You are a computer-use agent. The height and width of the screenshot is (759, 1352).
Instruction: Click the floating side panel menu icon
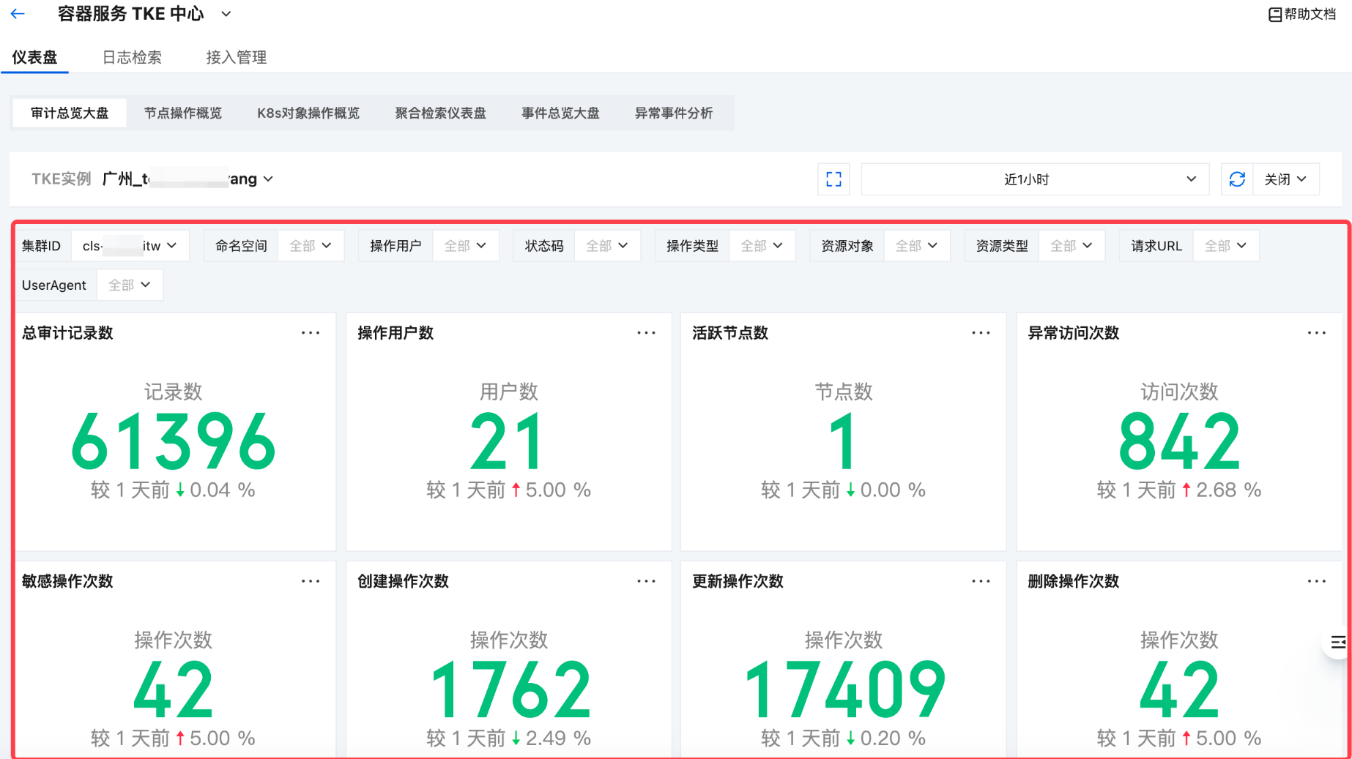coord(1337,642)
